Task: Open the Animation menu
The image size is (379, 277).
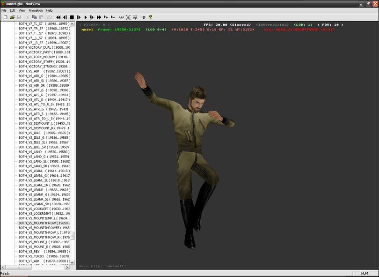Action: [36, 10]
